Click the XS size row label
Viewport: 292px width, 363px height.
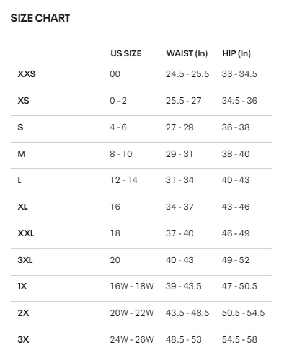coord(24,101)
